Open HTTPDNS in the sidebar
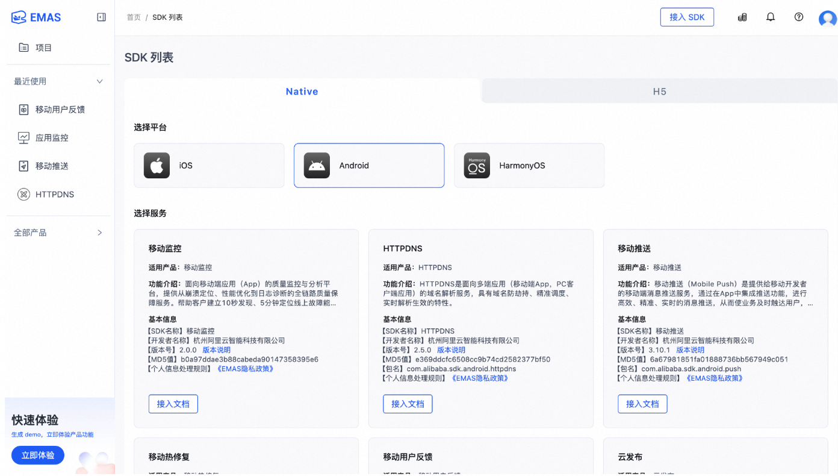Image resolution: width=838 pixels, height=476 pixels. (55, 194)
